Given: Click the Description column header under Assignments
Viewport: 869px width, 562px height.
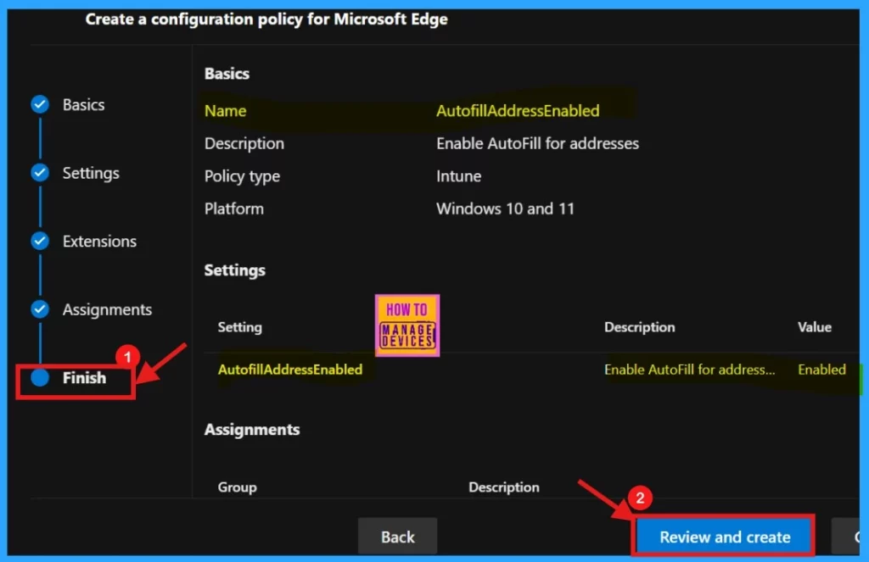Looking at the screenshot, I should click(504, 487).
